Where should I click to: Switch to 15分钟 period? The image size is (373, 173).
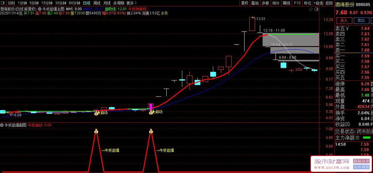click(x=47, y=3)
